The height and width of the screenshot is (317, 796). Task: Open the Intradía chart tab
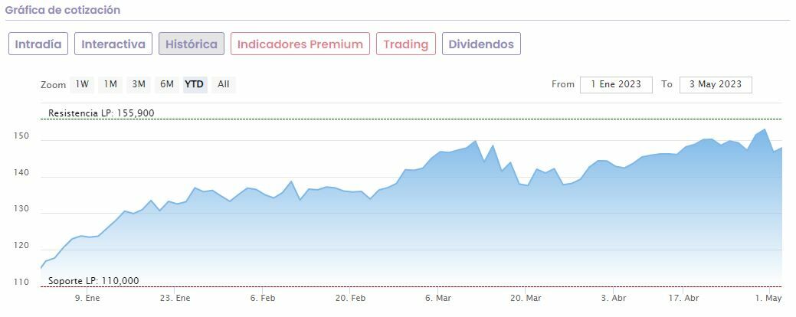(x=39, y=44)
